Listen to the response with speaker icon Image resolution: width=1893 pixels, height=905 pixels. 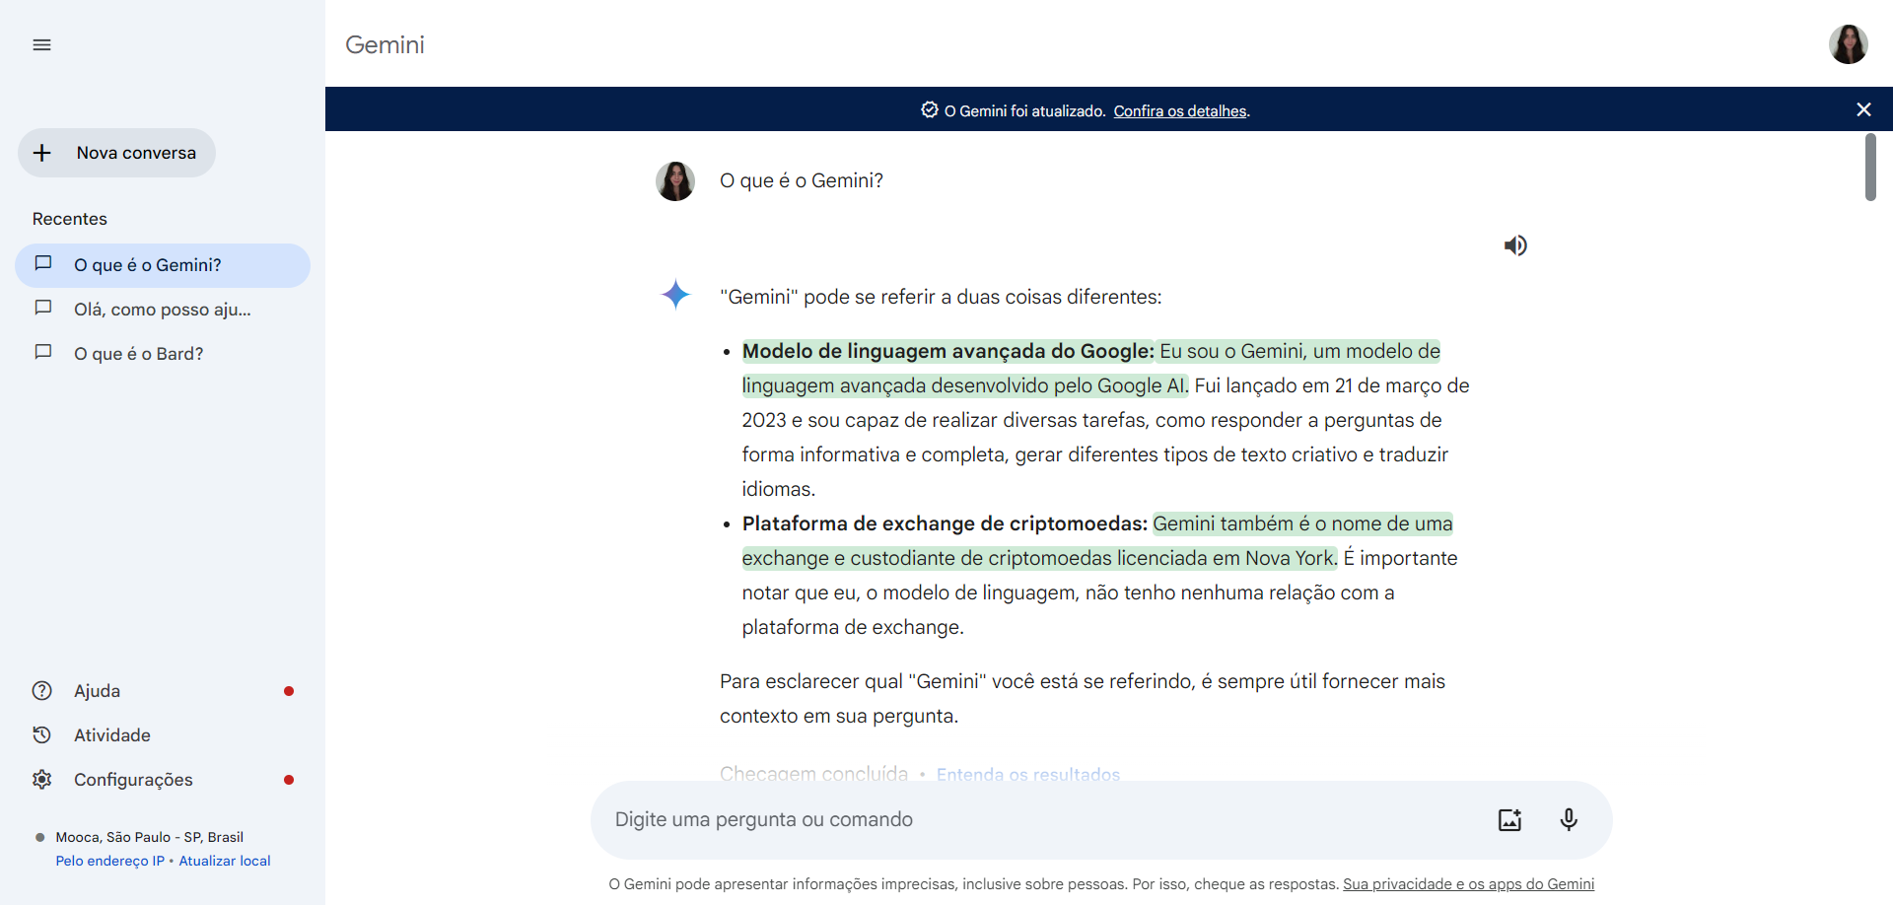pyautogui.click(x=1515, y=245)
